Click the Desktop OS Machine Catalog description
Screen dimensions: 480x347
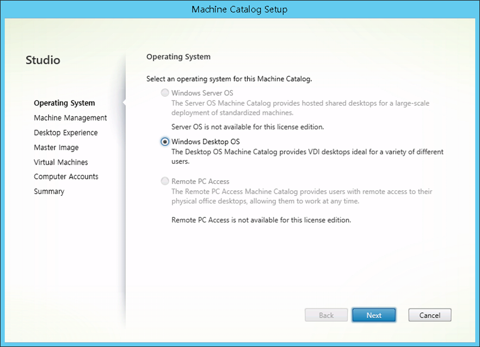307,156
